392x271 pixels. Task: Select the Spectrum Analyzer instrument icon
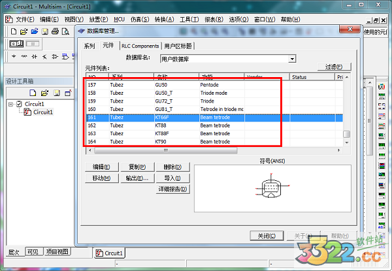coord(382,205)
